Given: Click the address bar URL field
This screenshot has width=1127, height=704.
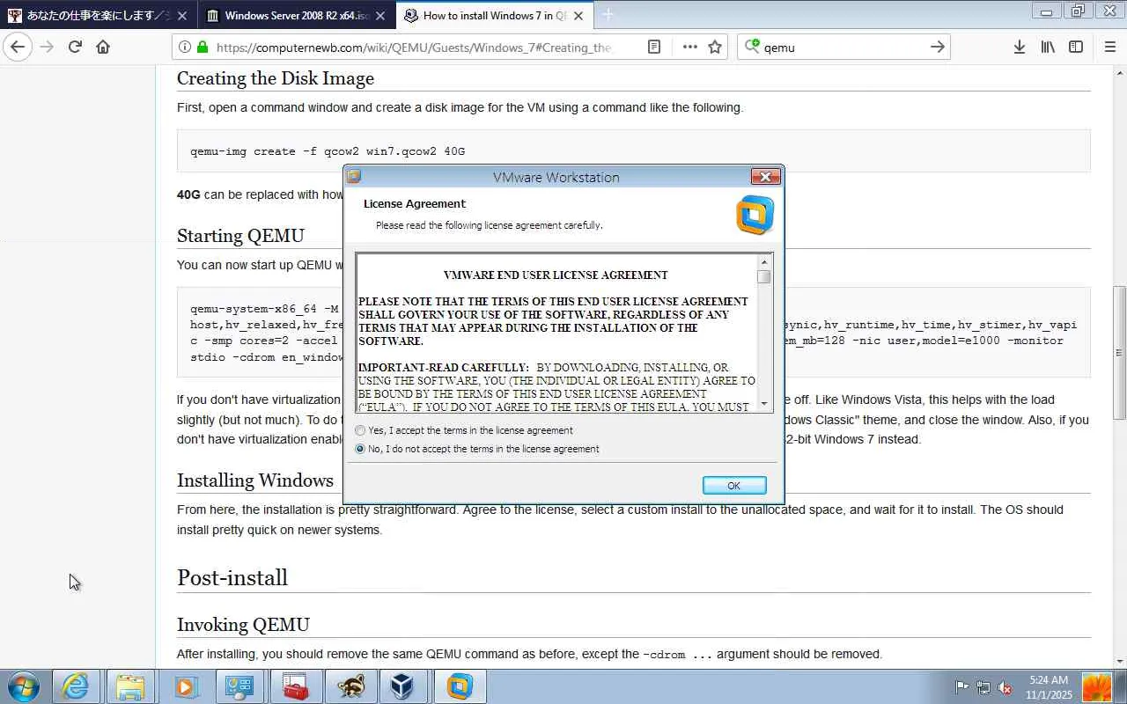Looking at the screenshot, I should (414, 48).
